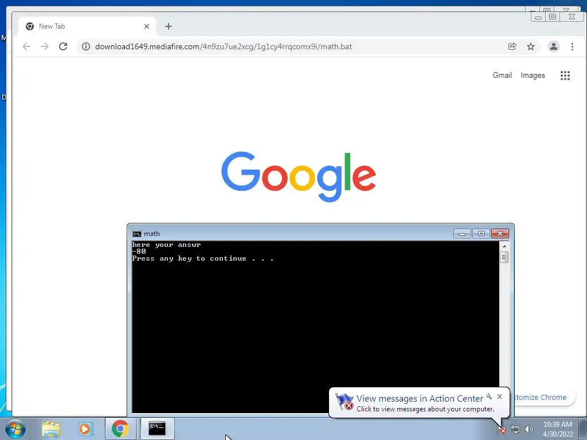Click 'Press any key to continue' text
The width and height of the screenshot is (587, 440).
202,258
